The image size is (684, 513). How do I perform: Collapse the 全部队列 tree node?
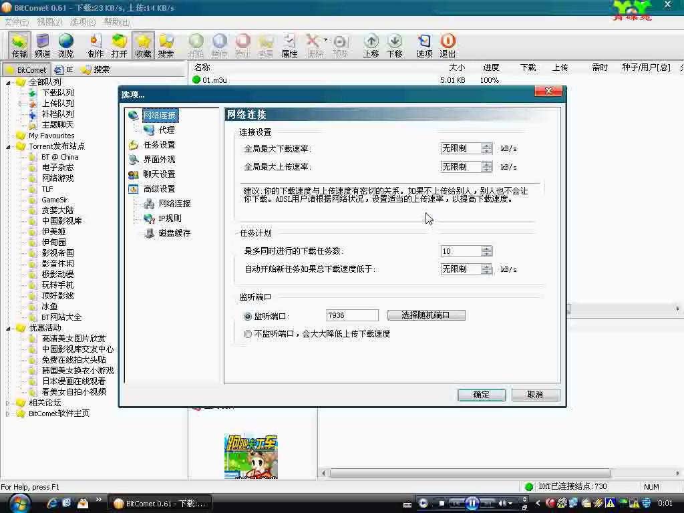click(x=8, y=82)
